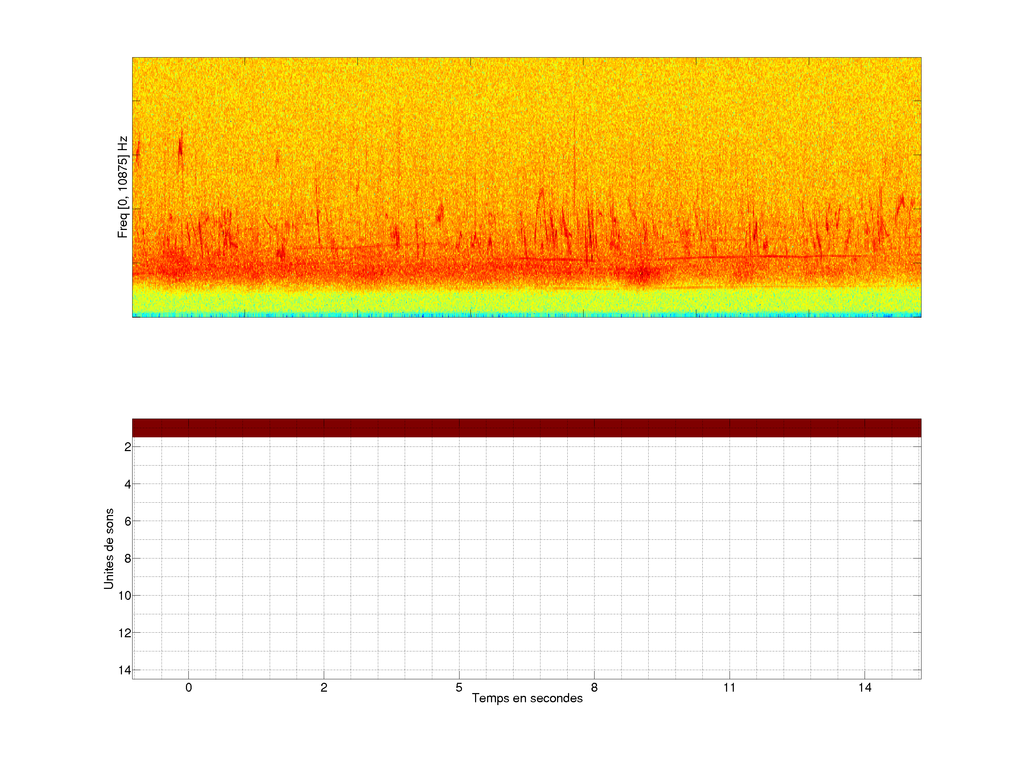Click the green-cyan low-frequency band of spectrogram
This screenshot has height=763, width=1018.
pos(526,303)
